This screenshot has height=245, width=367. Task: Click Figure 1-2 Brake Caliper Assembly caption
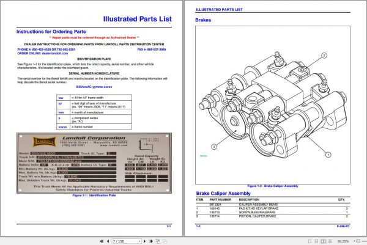(x=273, y=186)
